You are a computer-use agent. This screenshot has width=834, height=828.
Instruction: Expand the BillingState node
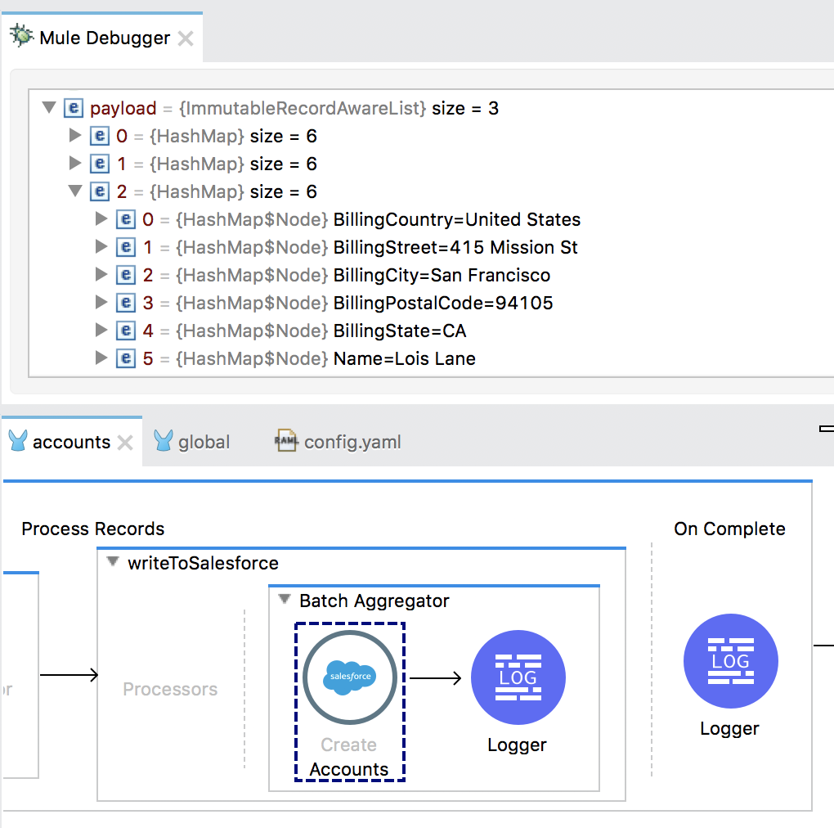click(101, 330)
